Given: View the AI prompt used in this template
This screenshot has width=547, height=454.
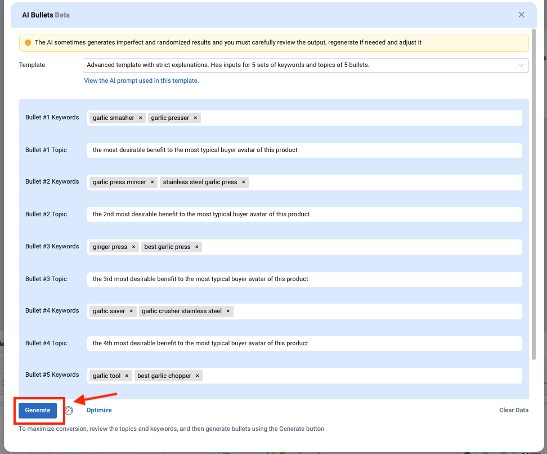Looking at the screenshot, I should 141,81.
